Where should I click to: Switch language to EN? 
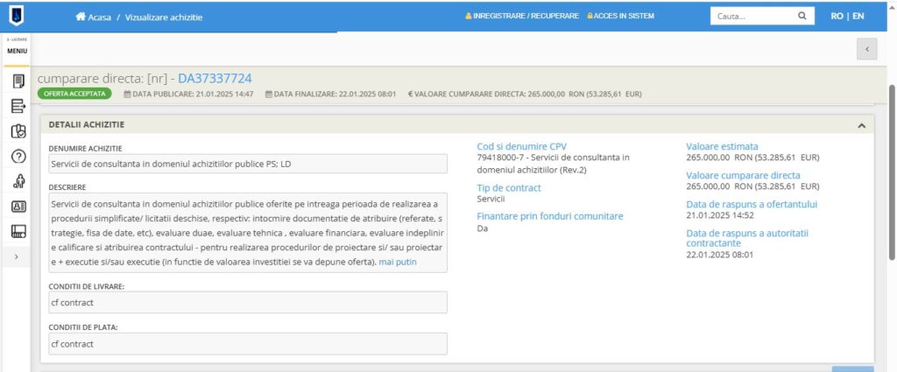(858, 17)
